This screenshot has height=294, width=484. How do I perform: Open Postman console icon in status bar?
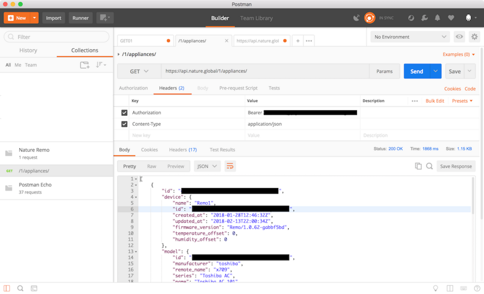(34, 288)
